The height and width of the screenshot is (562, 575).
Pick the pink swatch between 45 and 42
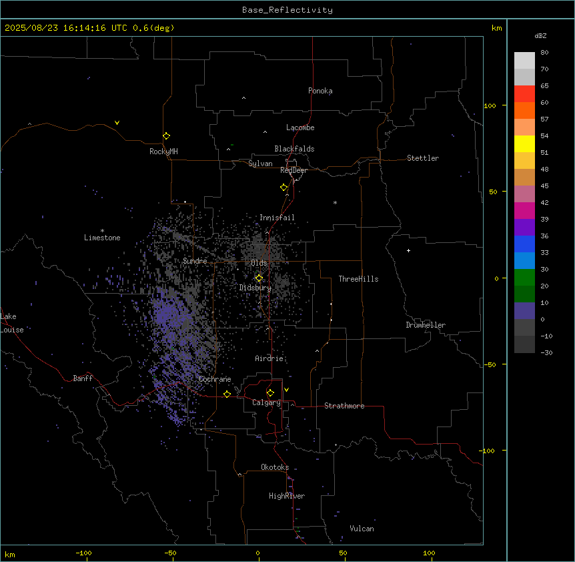click(x=524, y=194)
